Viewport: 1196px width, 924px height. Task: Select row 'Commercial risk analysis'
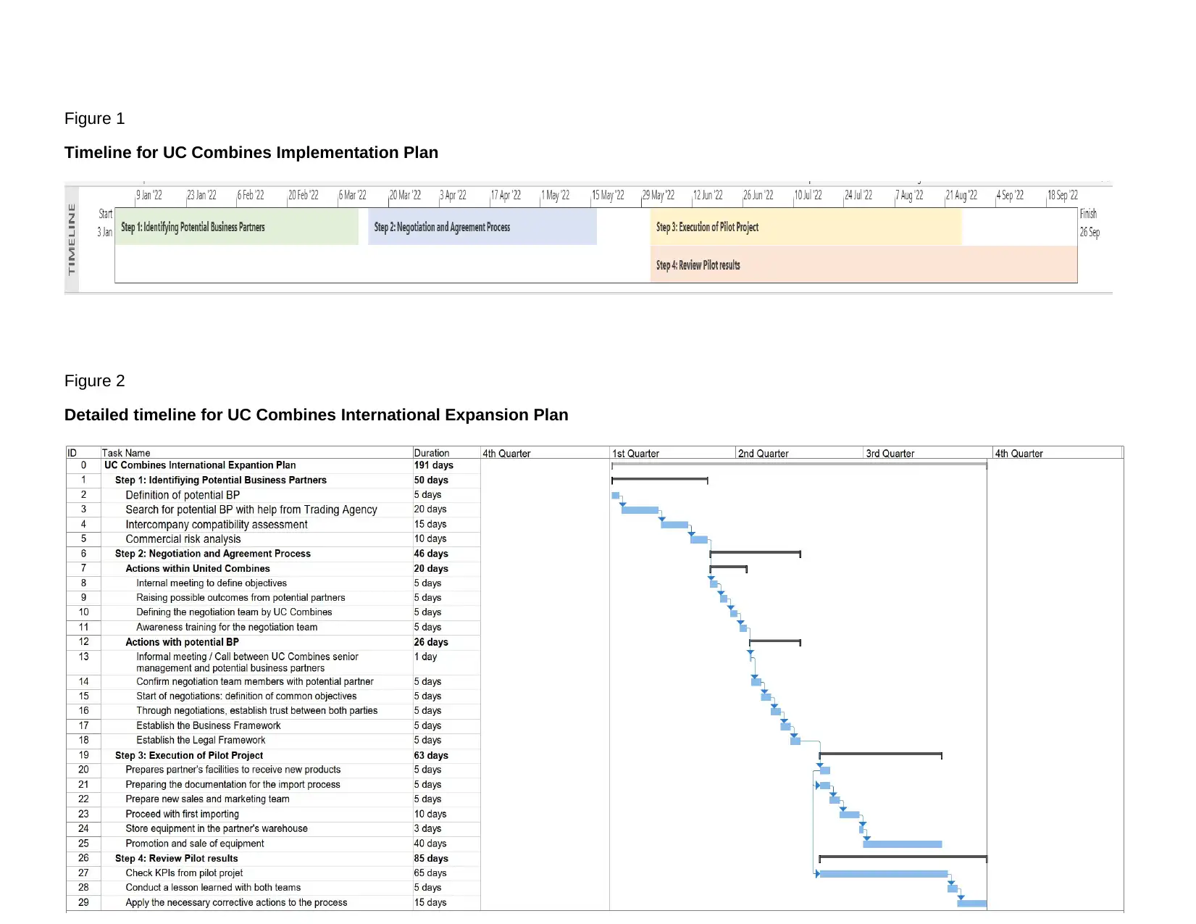pyautogui.click(x=273, y=539)
